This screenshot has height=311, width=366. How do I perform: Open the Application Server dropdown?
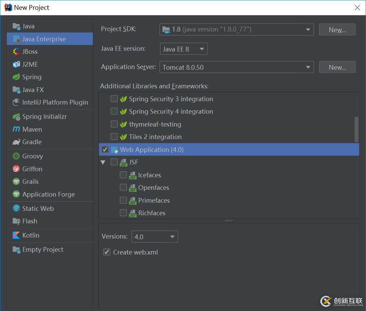pos(237,67)
